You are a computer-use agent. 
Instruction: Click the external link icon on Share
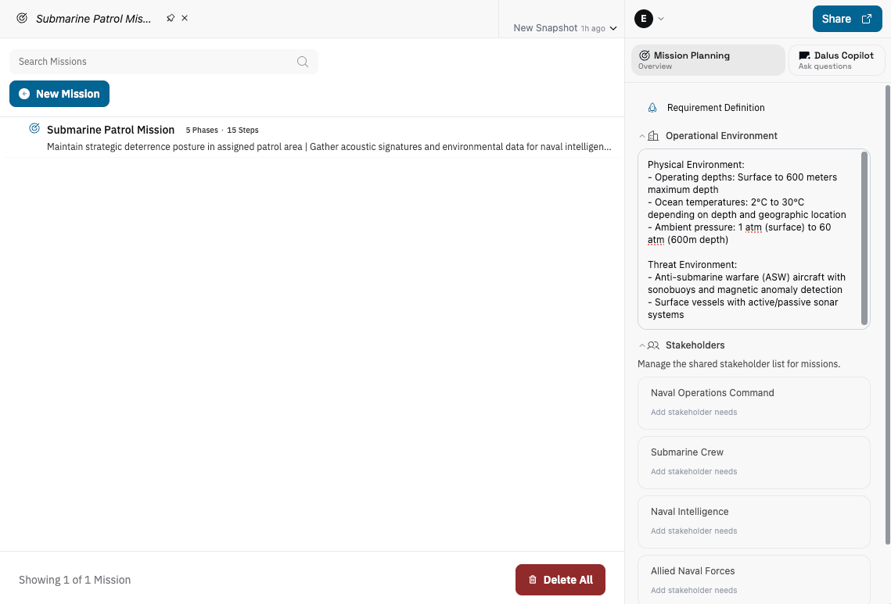(867, 19)
